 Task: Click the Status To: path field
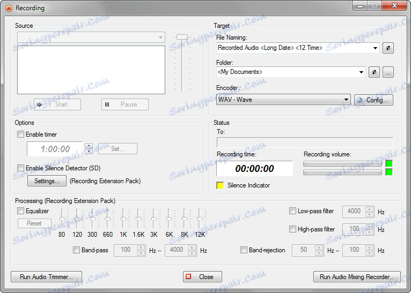305,142
